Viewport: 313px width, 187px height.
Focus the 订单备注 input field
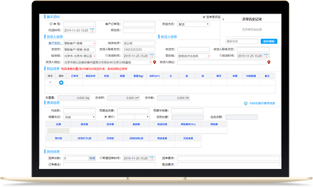pos(109,164)
